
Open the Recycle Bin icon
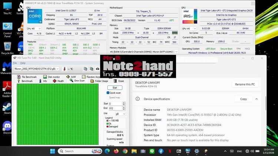tap(7, 48)
